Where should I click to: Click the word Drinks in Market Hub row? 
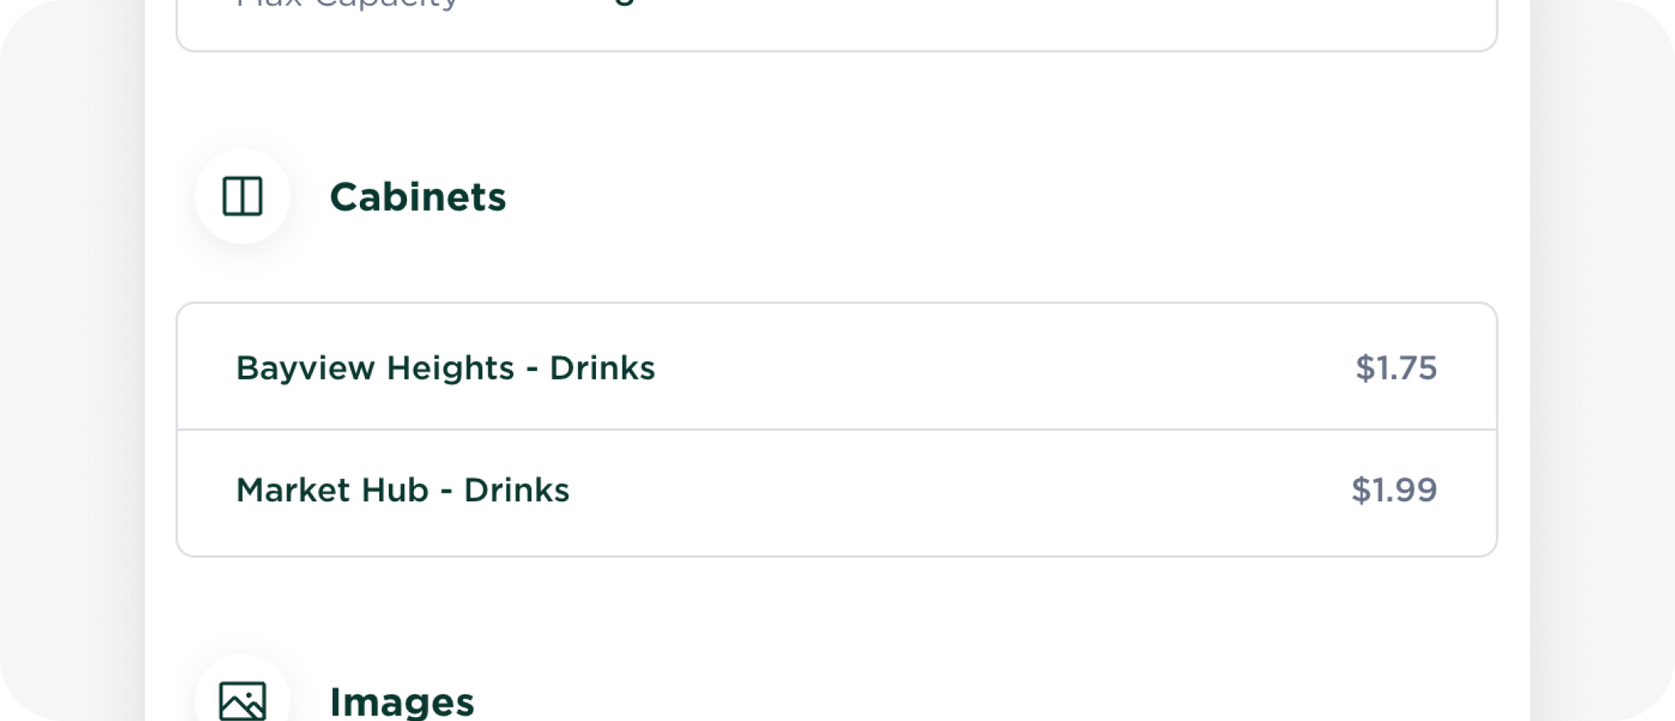[x=516, y=490]
